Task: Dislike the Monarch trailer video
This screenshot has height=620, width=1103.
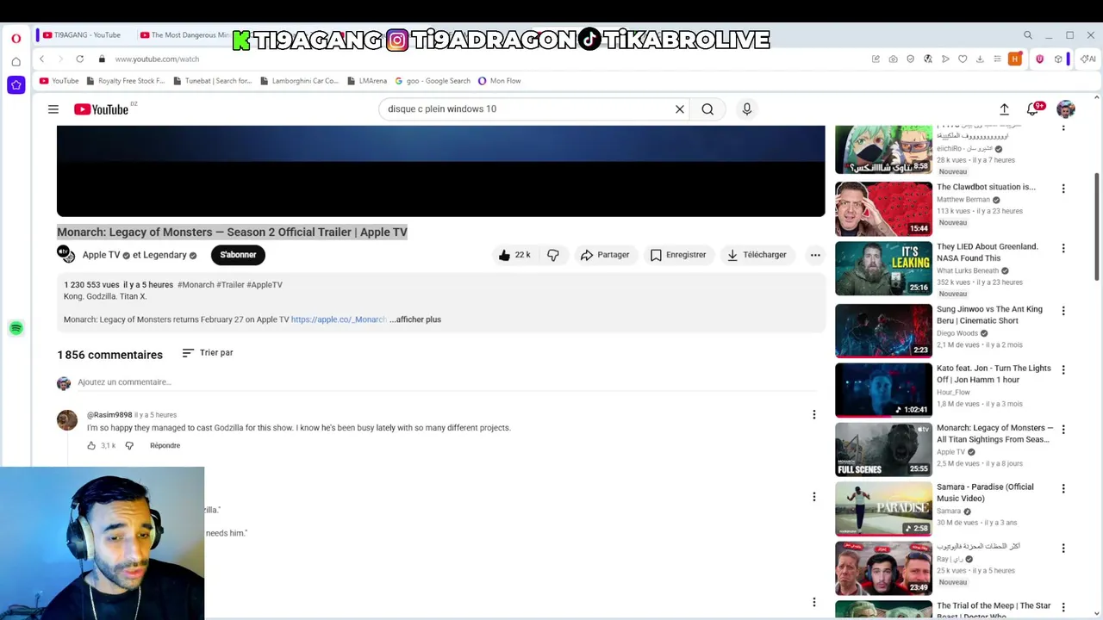Action: tap(553, 255)
